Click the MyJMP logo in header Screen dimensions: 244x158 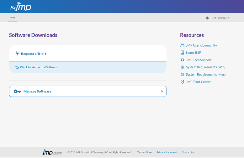click(x=21, y=7)
